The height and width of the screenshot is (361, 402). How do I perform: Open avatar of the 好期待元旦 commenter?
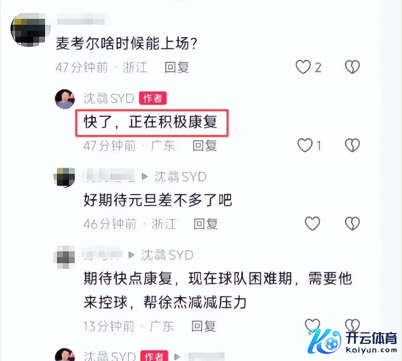[x=64, y=177]
